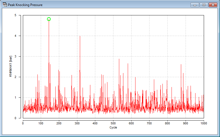Click the spike top near cycle 200
This screenshot has height=137, width=220.
coord(58,70)
